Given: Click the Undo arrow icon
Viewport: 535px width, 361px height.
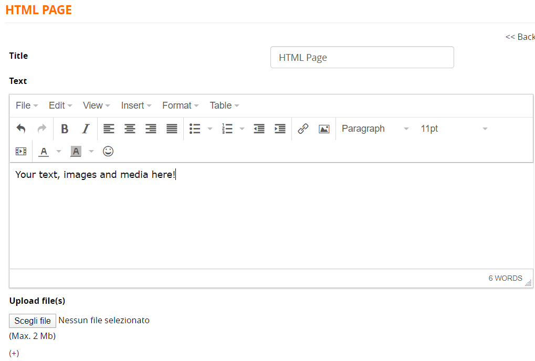Looking at the screenshot, I should [21, 129].
